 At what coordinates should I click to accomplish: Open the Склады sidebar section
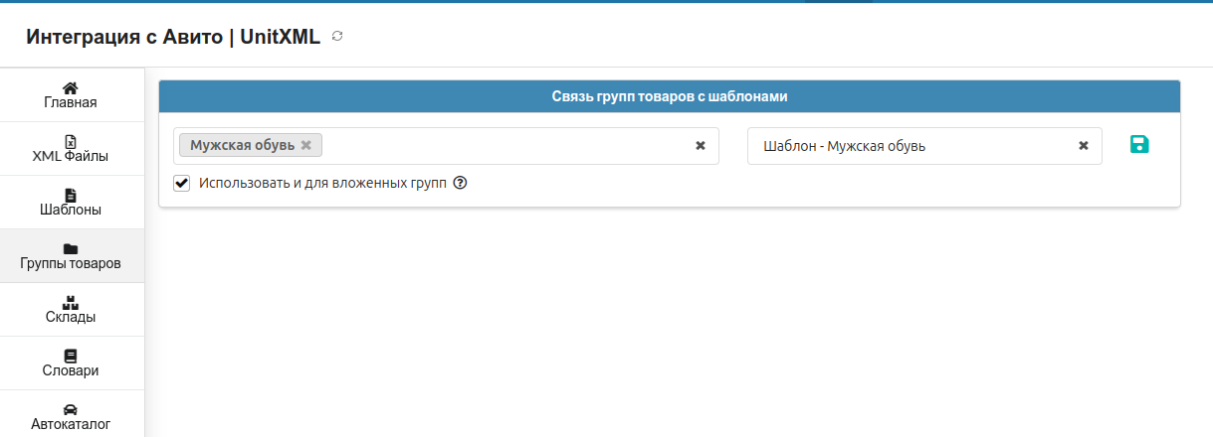(72, 309)
